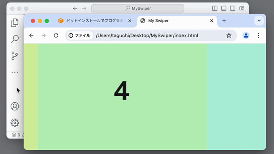Open the Chrome profile avatar
274x154 pixels.
246,36
